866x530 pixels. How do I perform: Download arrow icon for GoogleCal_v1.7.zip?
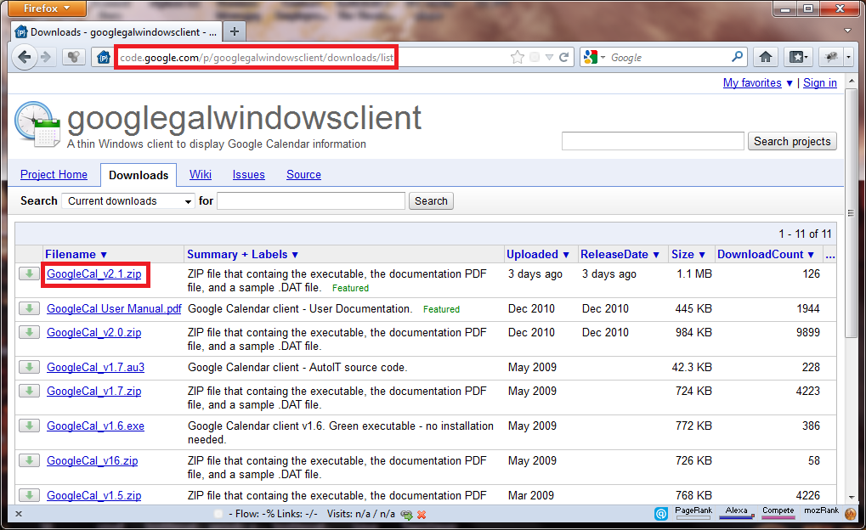pos(29,391)
